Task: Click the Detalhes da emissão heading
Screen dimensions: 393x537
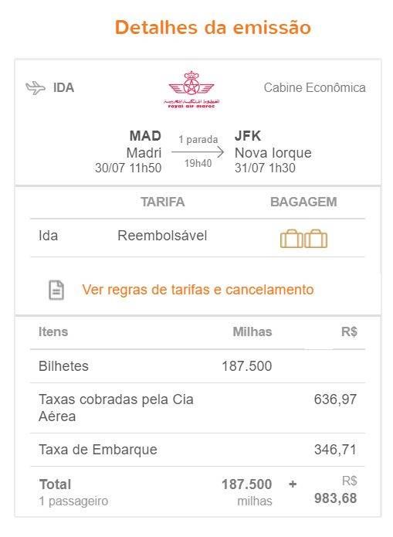Action: (x=213, y=27)
